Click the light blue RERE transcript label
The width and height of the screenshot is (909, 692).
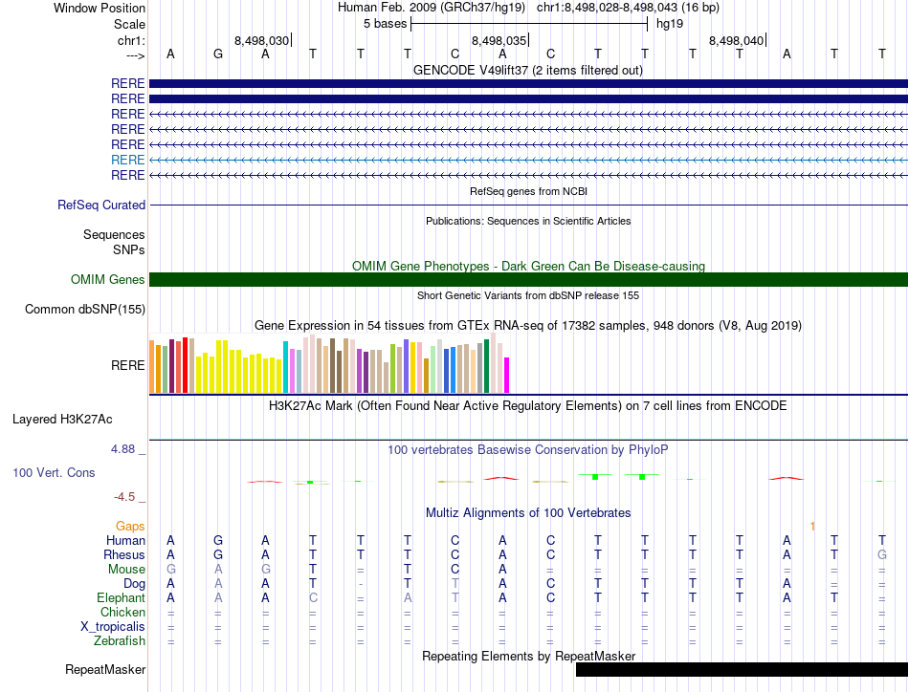(x=127, y=160)
